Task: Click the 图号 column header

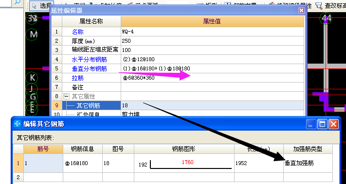Action: [x=118, y=149]
